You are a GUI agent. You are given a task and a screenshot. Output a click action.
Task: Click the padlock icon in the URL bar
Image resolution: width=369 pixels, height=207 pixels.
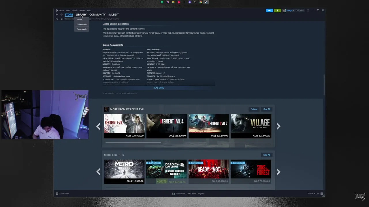[x=61, y=19]
